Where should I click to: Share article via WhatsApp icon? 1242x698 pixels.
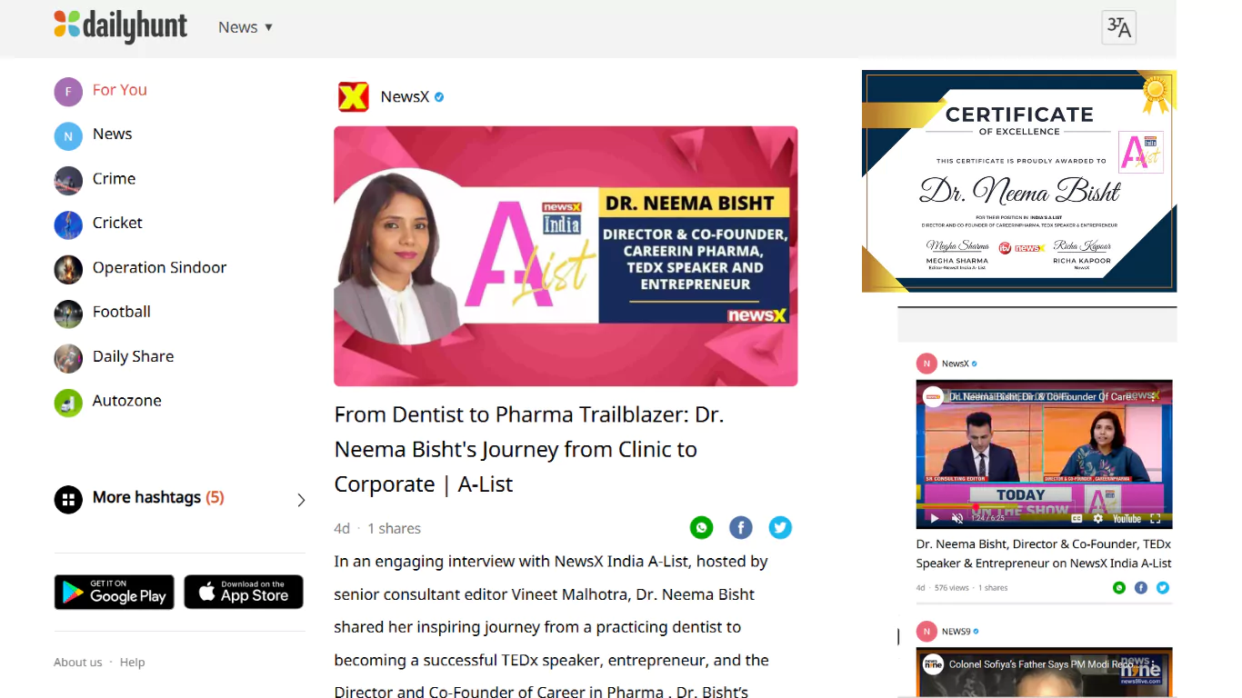(701, 527)
